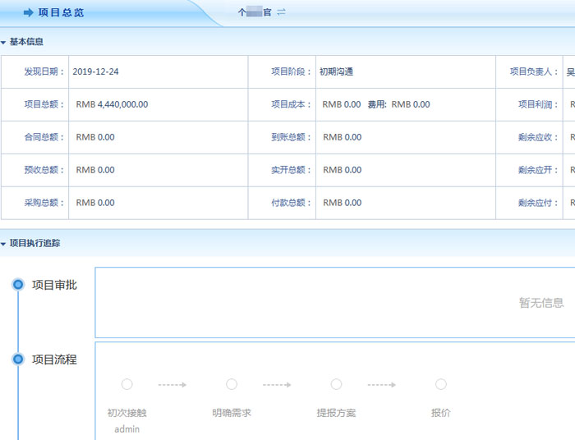Click the switch arrows icon in header
The image size is (575, 440).
point(282,11)
